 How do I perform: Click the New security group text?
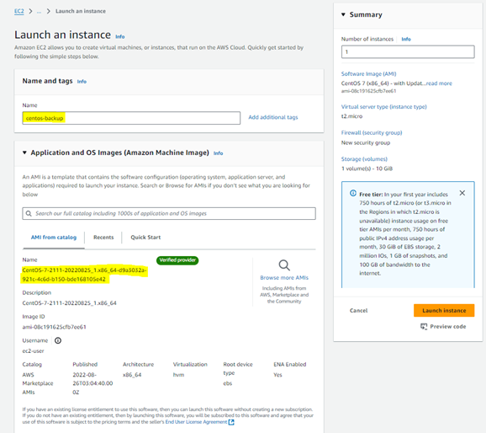(x=366, y=143)
